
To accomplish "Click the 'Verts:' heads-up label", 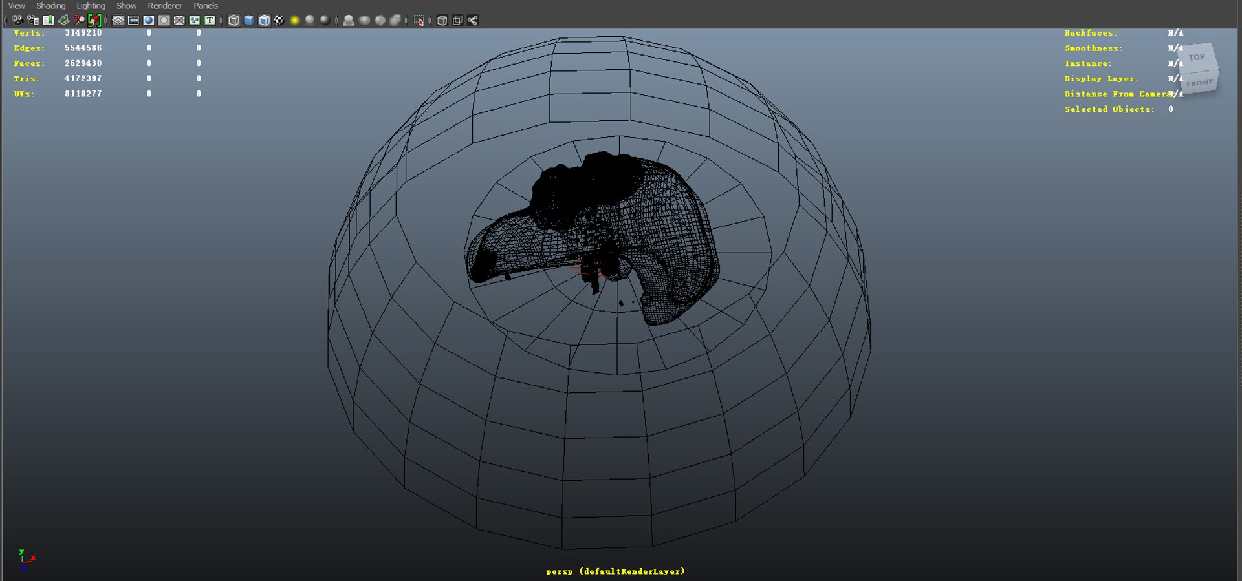I will click(29, 33).
